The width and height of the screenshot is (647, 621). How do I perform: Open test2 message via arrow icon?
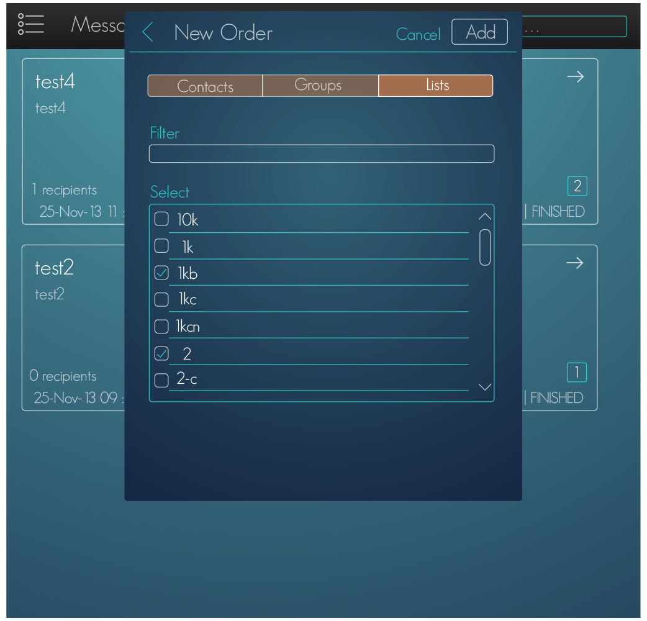click(x=575, y=263)
